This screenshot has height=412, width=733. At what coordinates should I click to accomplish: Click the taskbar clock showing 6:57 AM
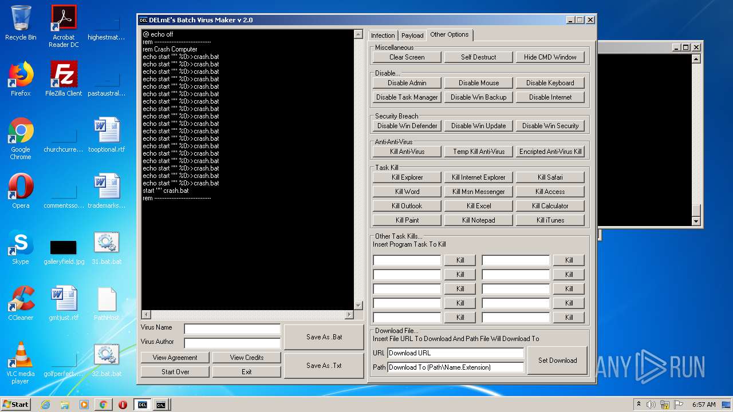pos(704,405)
